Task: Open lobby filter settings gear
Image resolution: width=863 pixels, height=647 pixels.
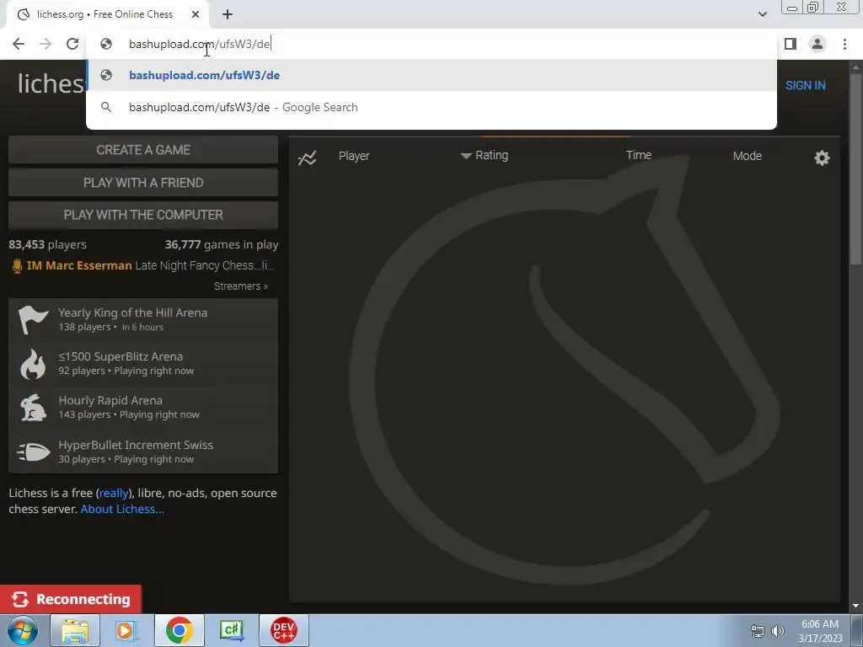Action: click(x=822, y=158)
